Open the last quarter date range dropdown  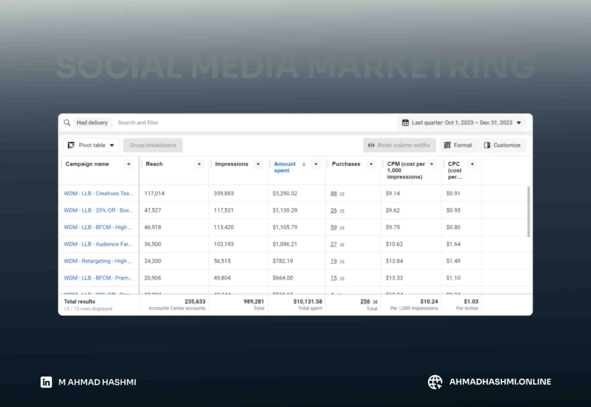462,122
